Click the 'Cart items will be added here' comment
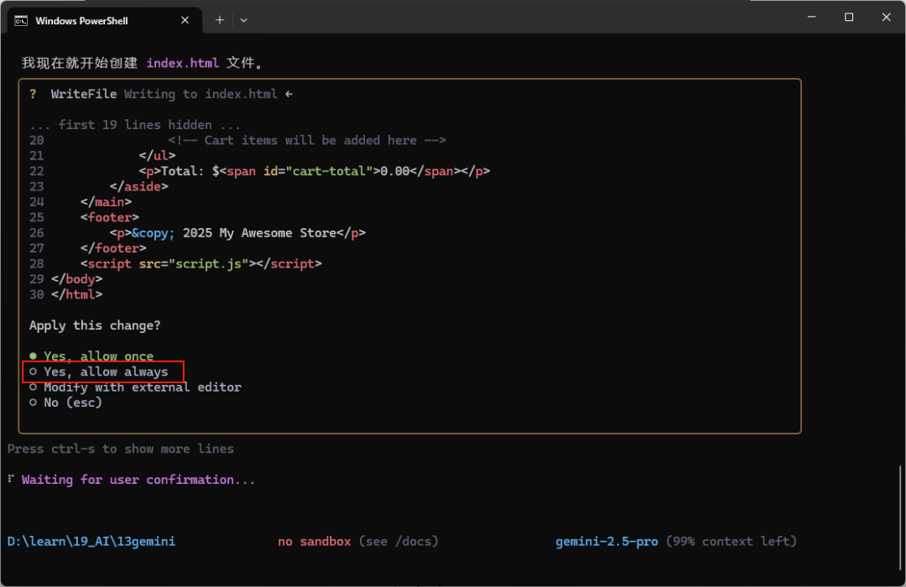906x587 pixels. point(307,140)
